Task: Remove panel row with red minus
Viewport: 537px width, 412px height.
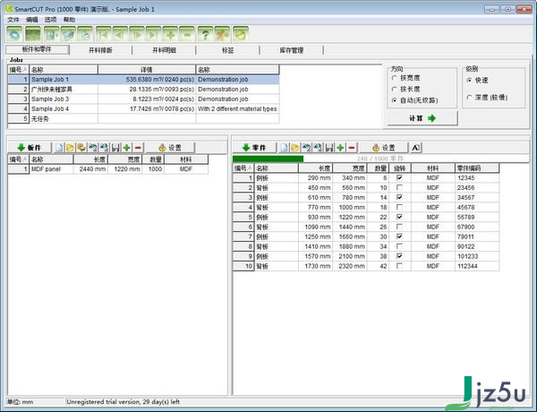Action: (x=138, y=148)
